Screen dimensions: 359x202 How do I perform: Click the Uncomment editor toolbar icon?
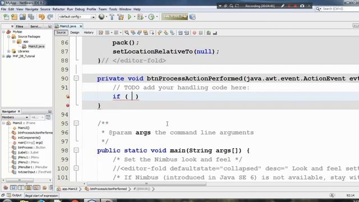pos(215,33)
